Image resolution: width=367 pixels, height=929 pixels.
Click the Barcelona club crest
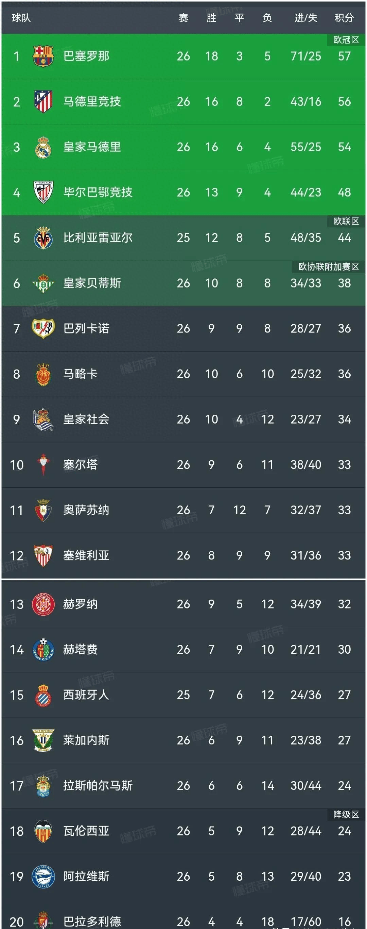click(x=43, y=56)
